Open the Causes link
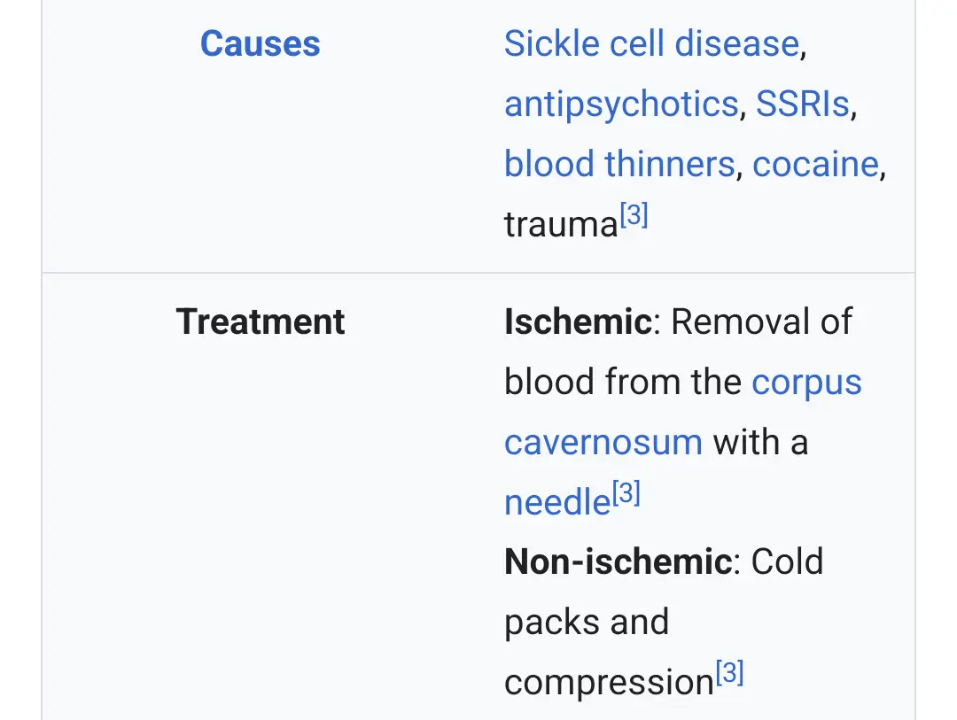 [x=260, y=43]
